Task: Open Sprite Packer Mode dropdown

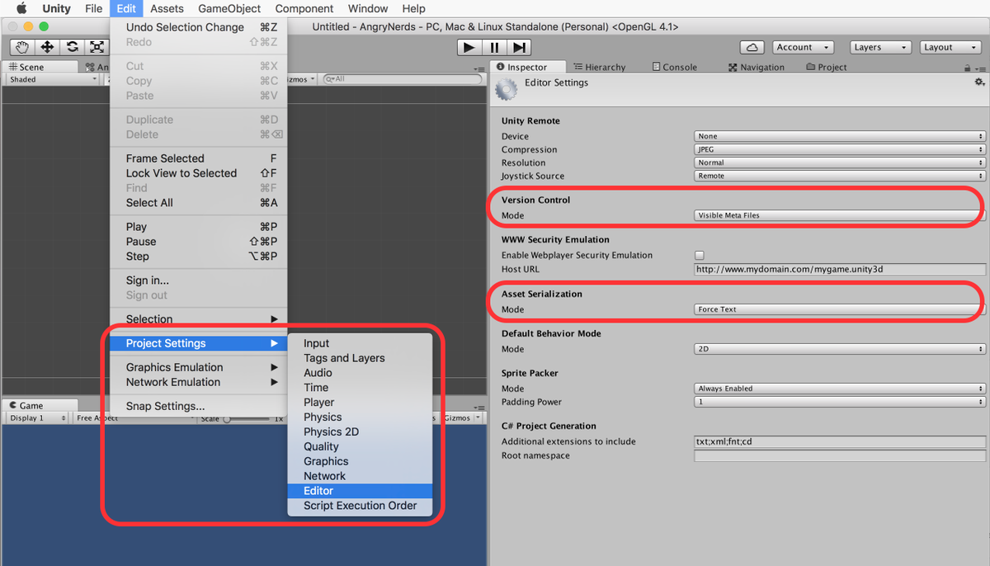Action: coord(840,389)
